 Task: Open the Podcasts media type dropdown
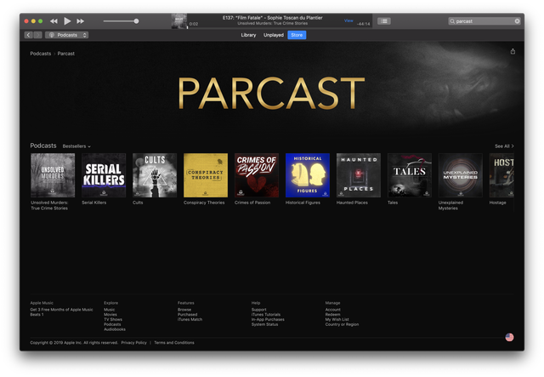point(66,35)
